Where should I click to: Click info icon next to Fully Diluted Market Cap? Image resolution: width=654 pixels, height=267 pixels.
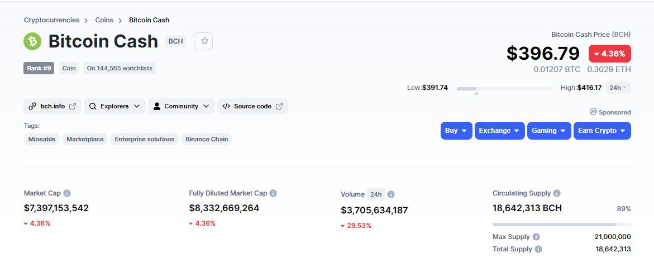coord(273,193)
